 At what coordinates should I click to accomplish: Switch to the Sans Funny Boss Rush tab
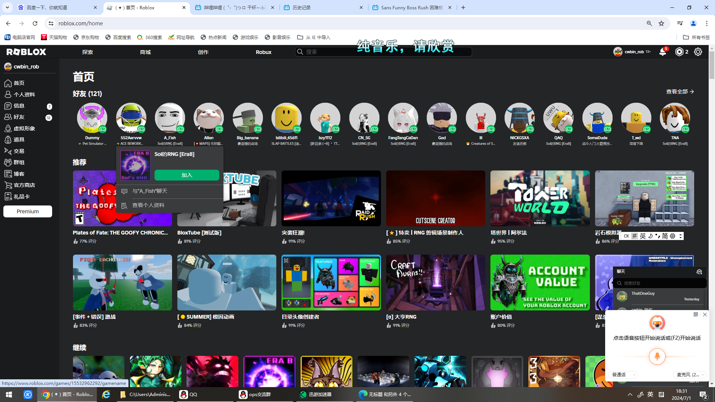point(413,7)
